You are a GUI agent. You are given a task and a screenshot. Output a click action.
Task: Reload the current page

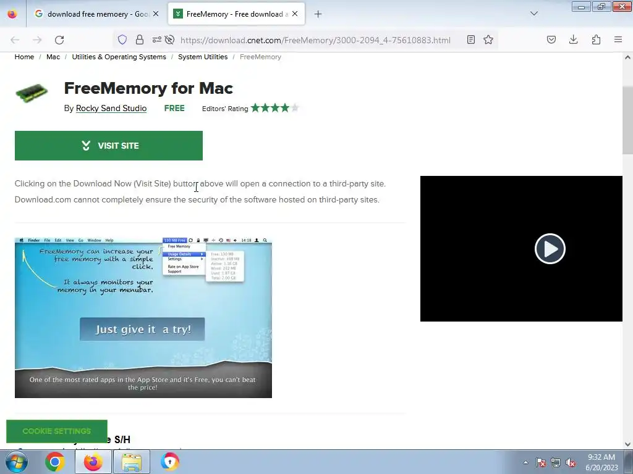pos(59,40)
